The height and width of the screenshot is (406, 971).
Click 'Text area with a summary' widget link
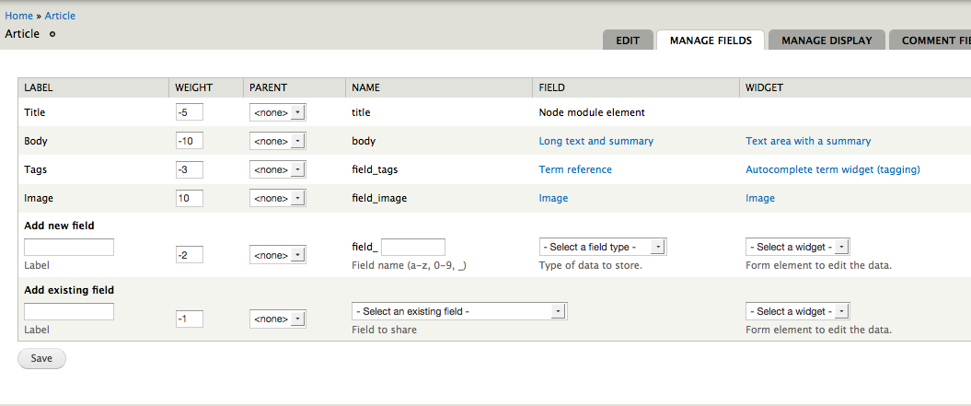coord(808,141)
